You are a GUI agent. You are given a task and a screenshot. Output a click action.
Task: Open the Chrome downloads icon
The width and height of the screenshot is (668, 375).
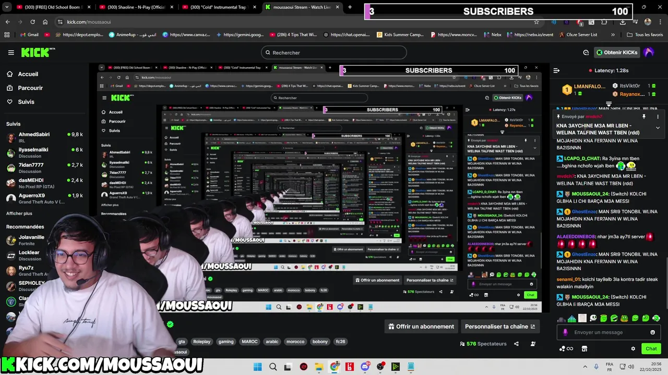click(x=623, y=22)
